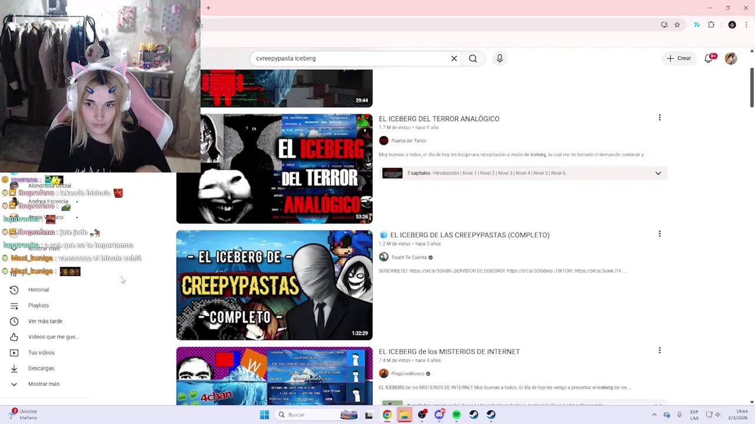Open the Chrome three-dot menu
The image size is (755, 424).
747,25
